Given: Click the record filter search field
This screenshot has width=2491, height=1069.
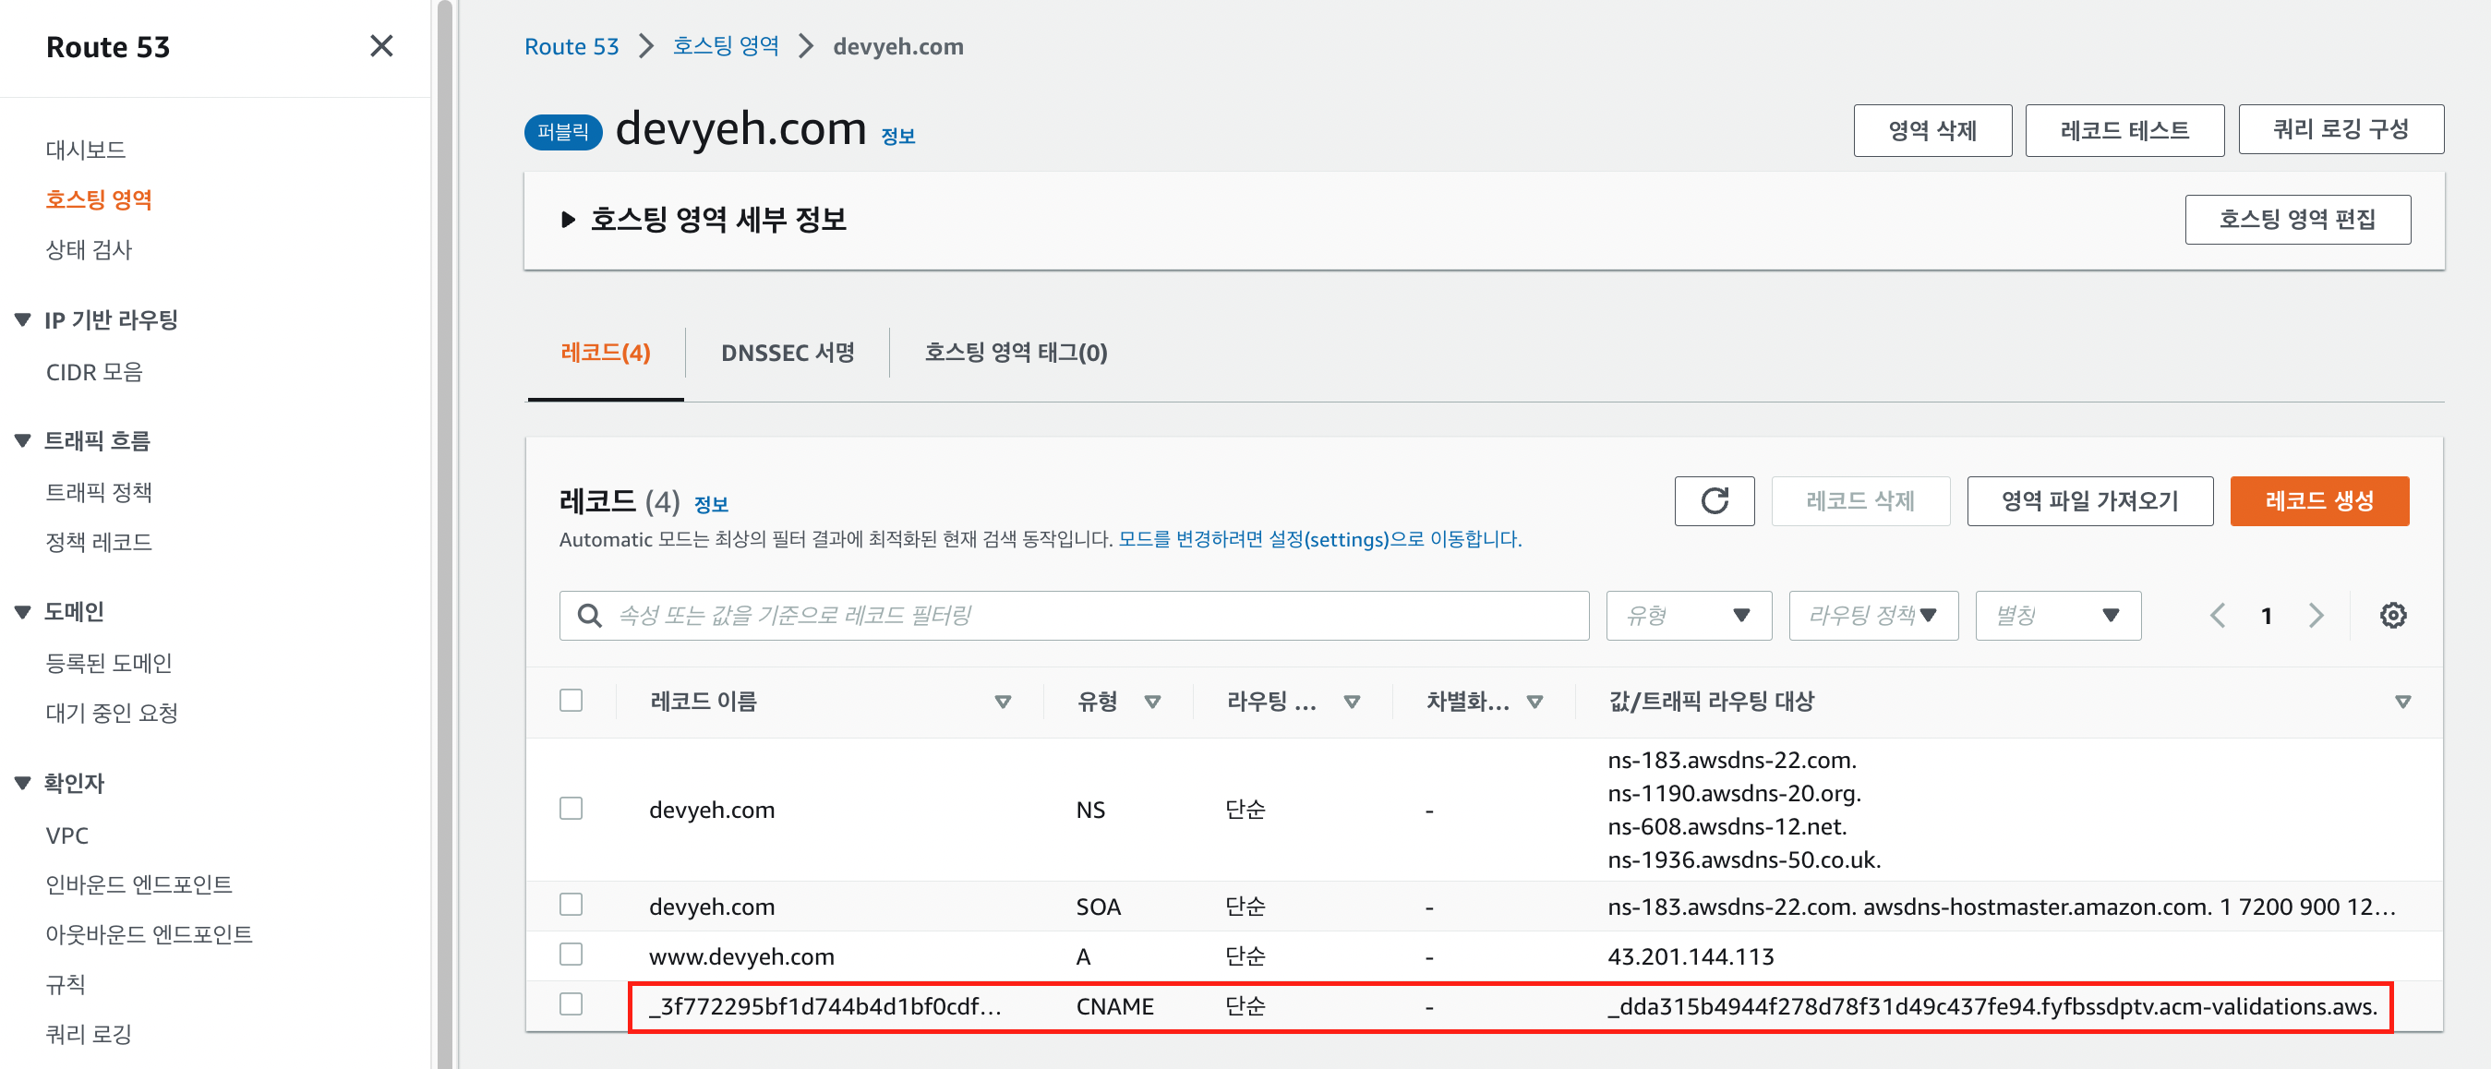Looking at the screenshot, I should (x=1074, y=616).
